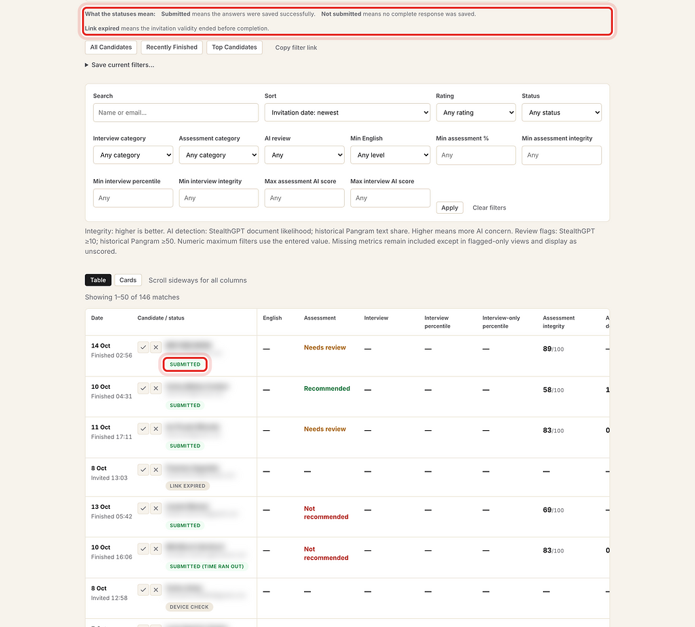The height and width of the screenshot is (627, 695).
Task: Click the Min interview percentile field
Action: [133, 198]
